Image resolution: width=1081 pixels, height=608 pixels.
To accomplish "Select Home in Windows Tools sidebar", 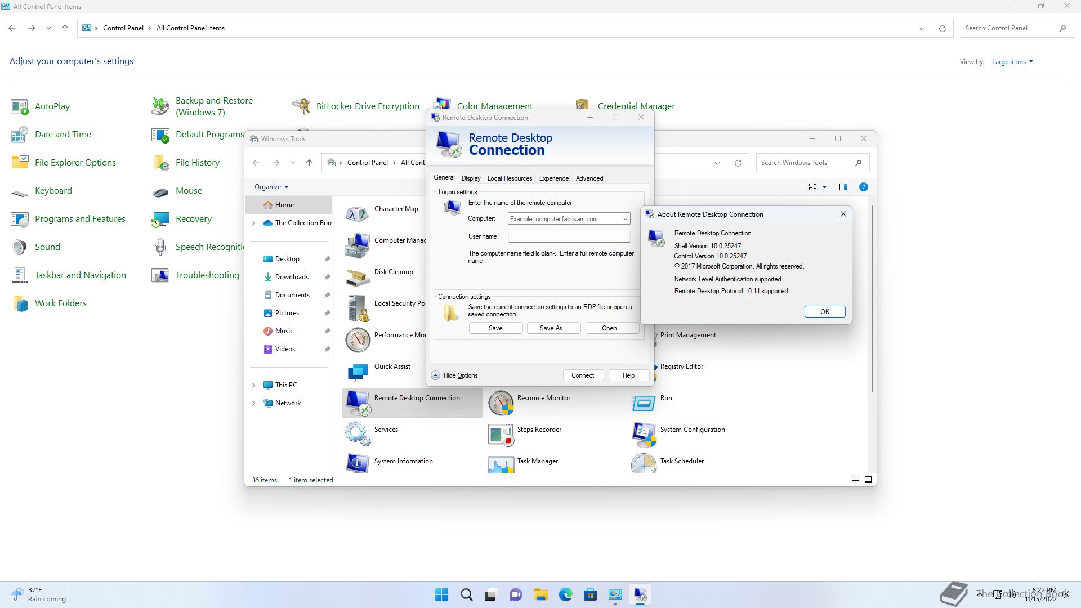I will (x=289, y=205).
